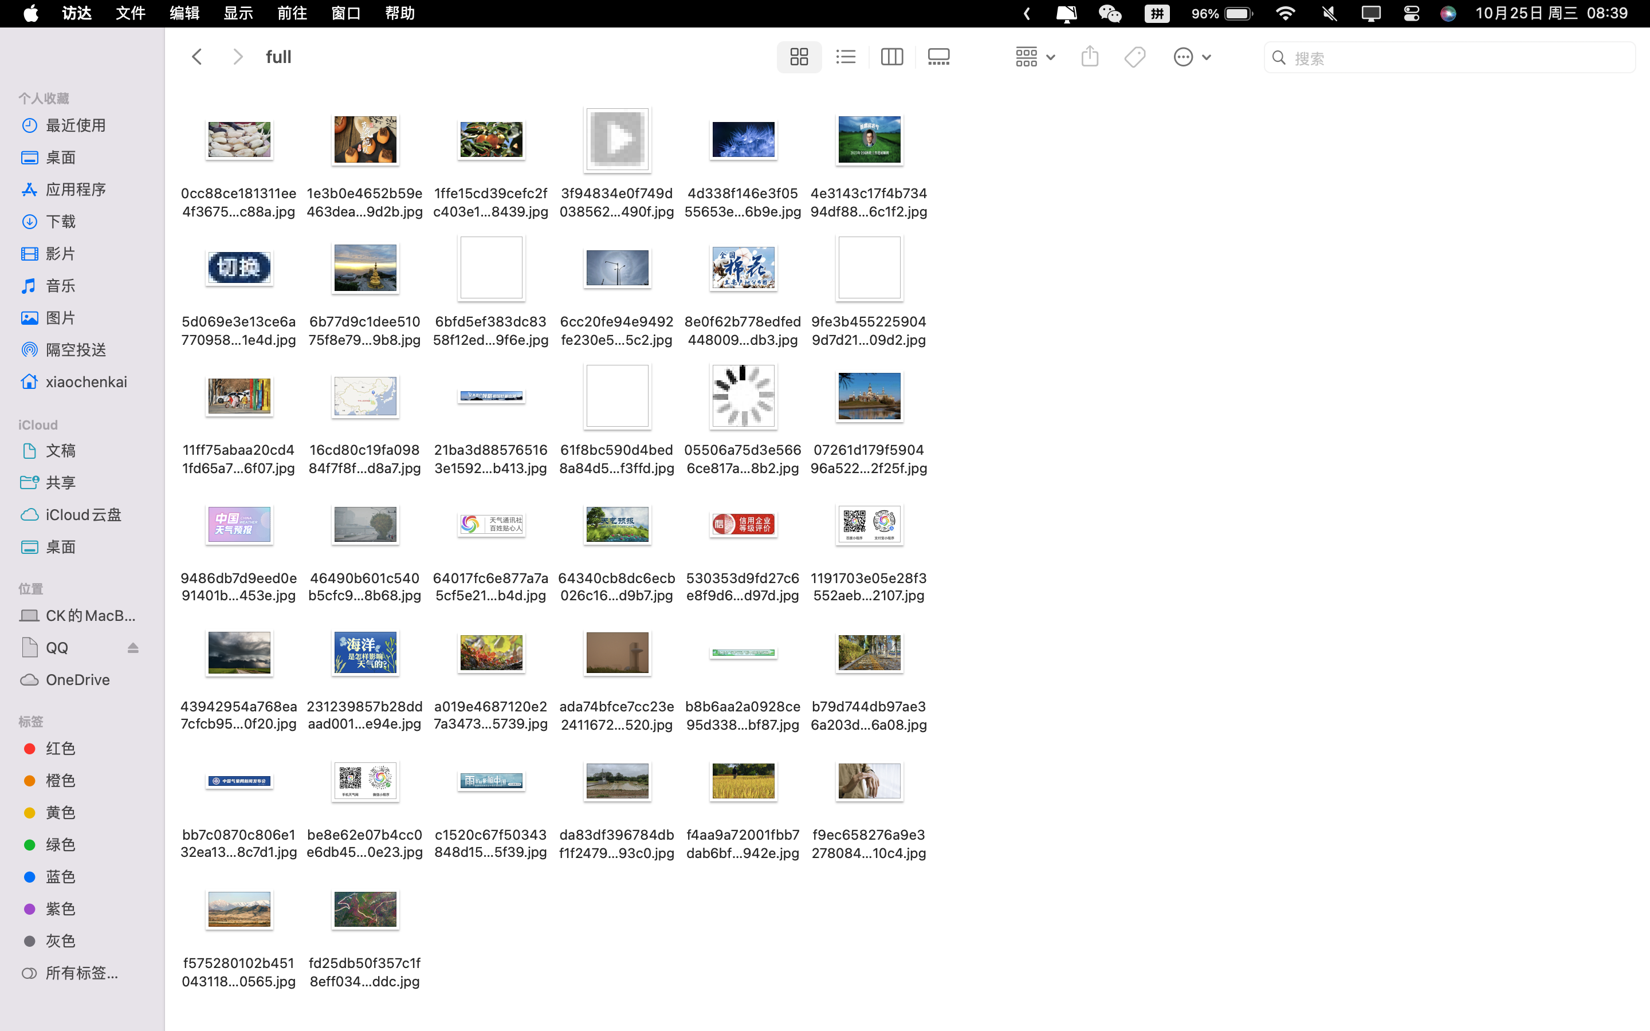Screen dimensions: 1650x1031
Task: Switch to gallery view
Action: coord(938,57)
